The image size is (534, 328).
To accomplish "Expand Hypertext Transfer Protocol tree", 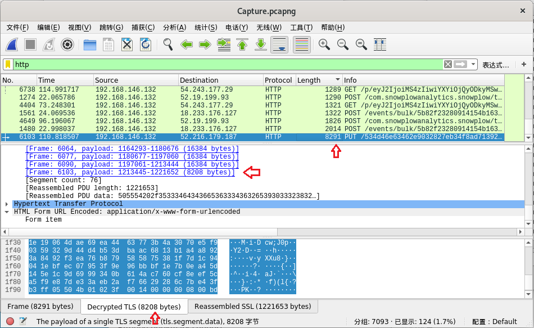I will tap(7, 204).
